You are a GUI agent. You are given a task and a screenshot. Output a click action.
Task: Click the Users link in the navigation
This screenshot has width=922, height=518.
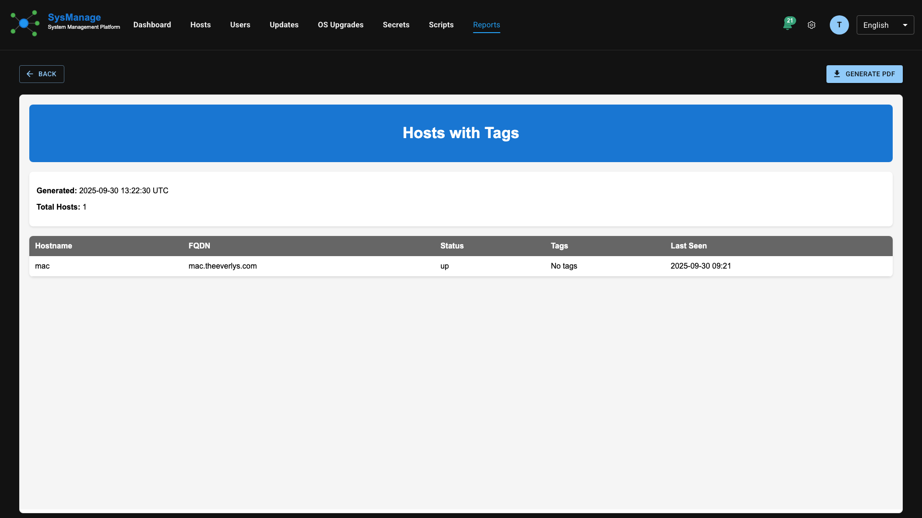coord(240,25)
